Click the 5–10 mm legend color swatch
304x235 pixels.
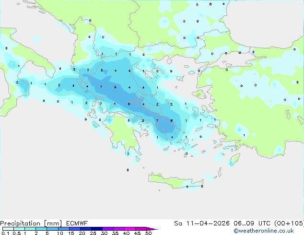(x=52, y=229)
